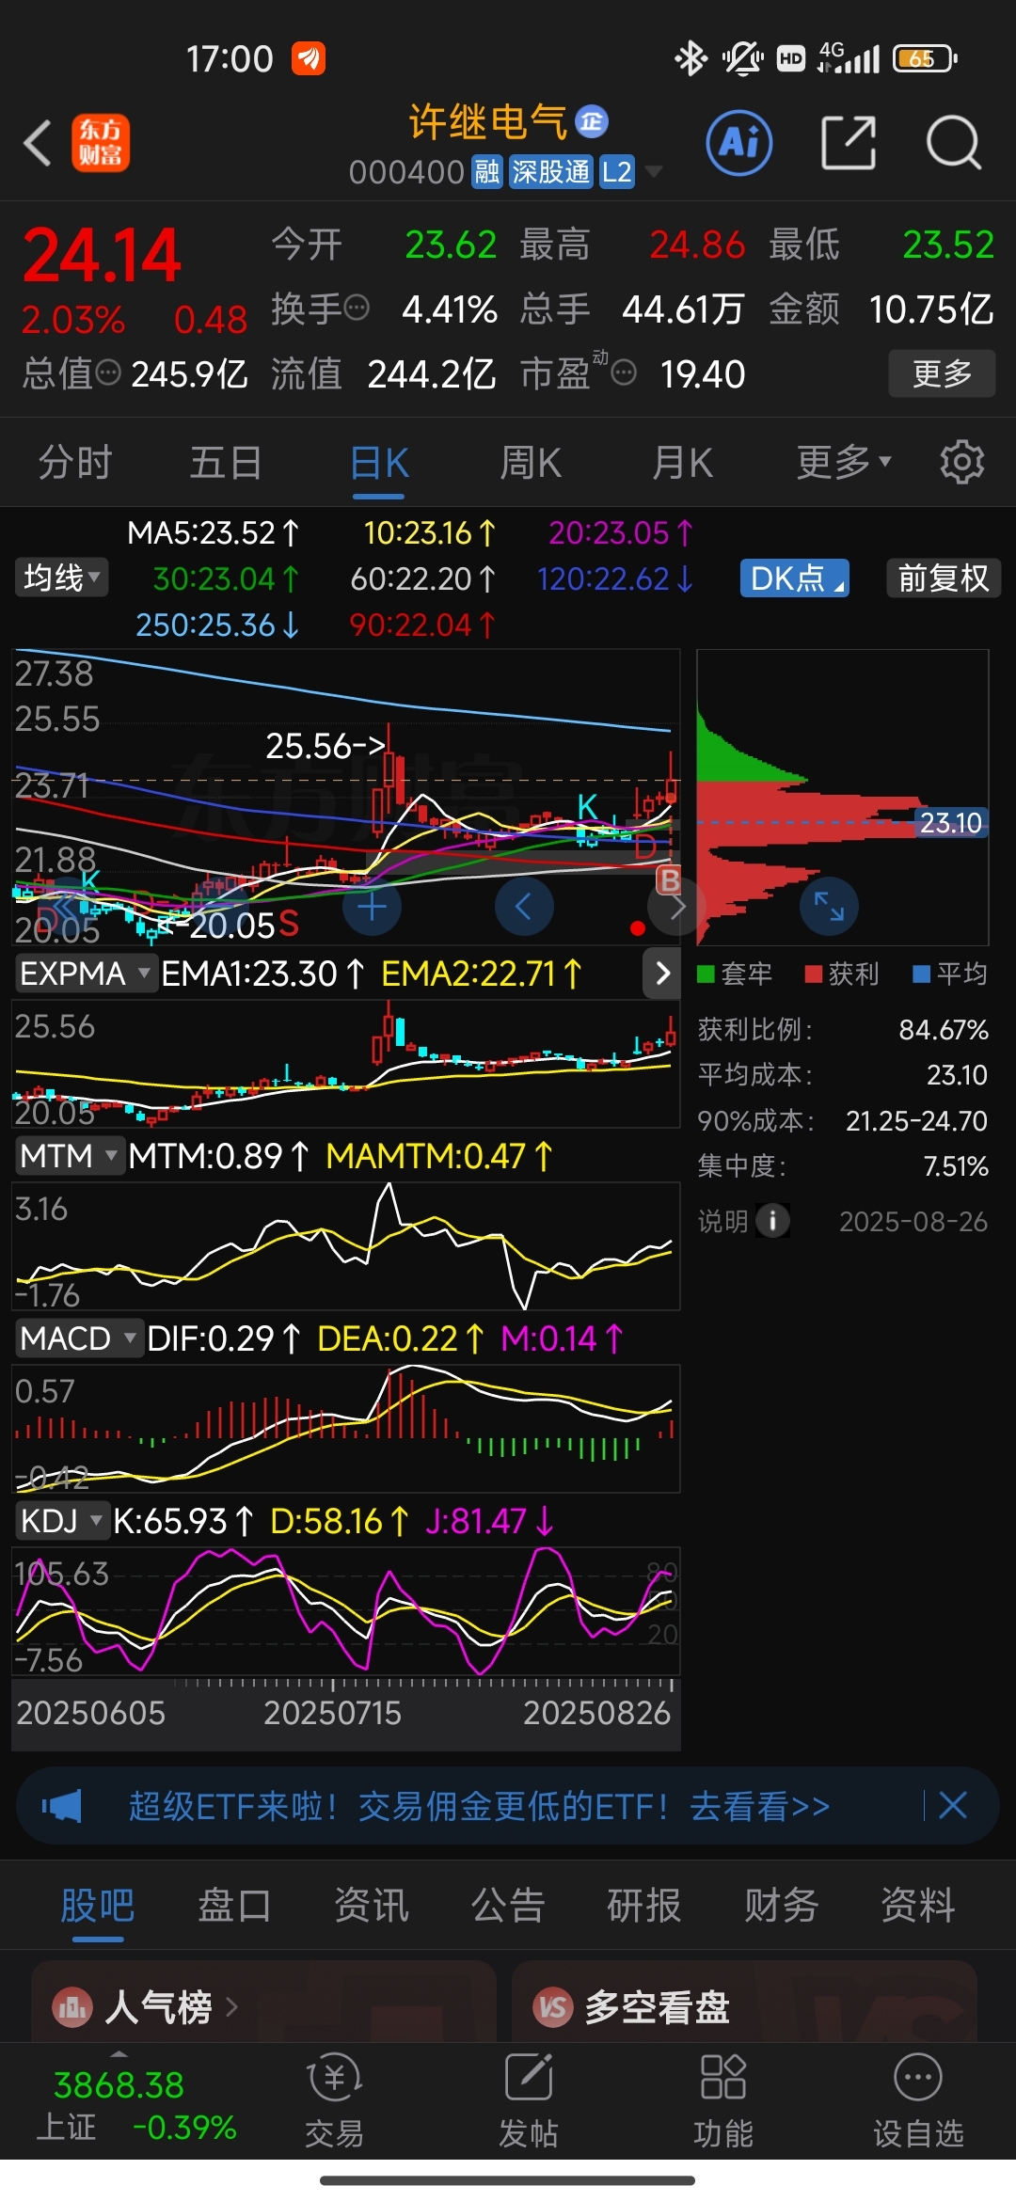Open the MACD indicator dropdown
Screen dimensions: 1016x2201
(x=78, y=1338)
